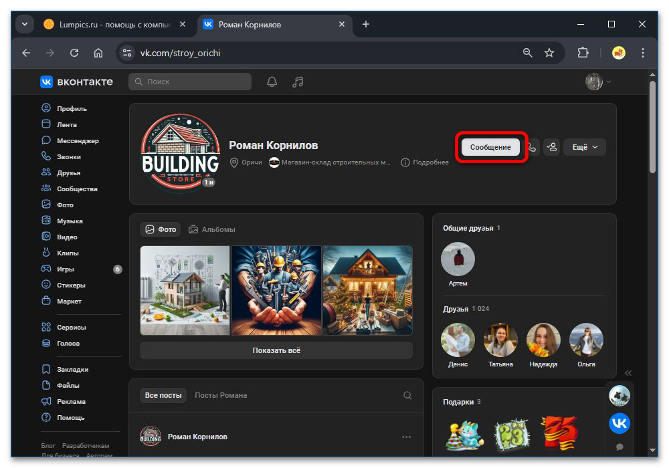Collapse side chat panel with double chevron
Viewport: 669px width, 468px height.
click(628, 373)
